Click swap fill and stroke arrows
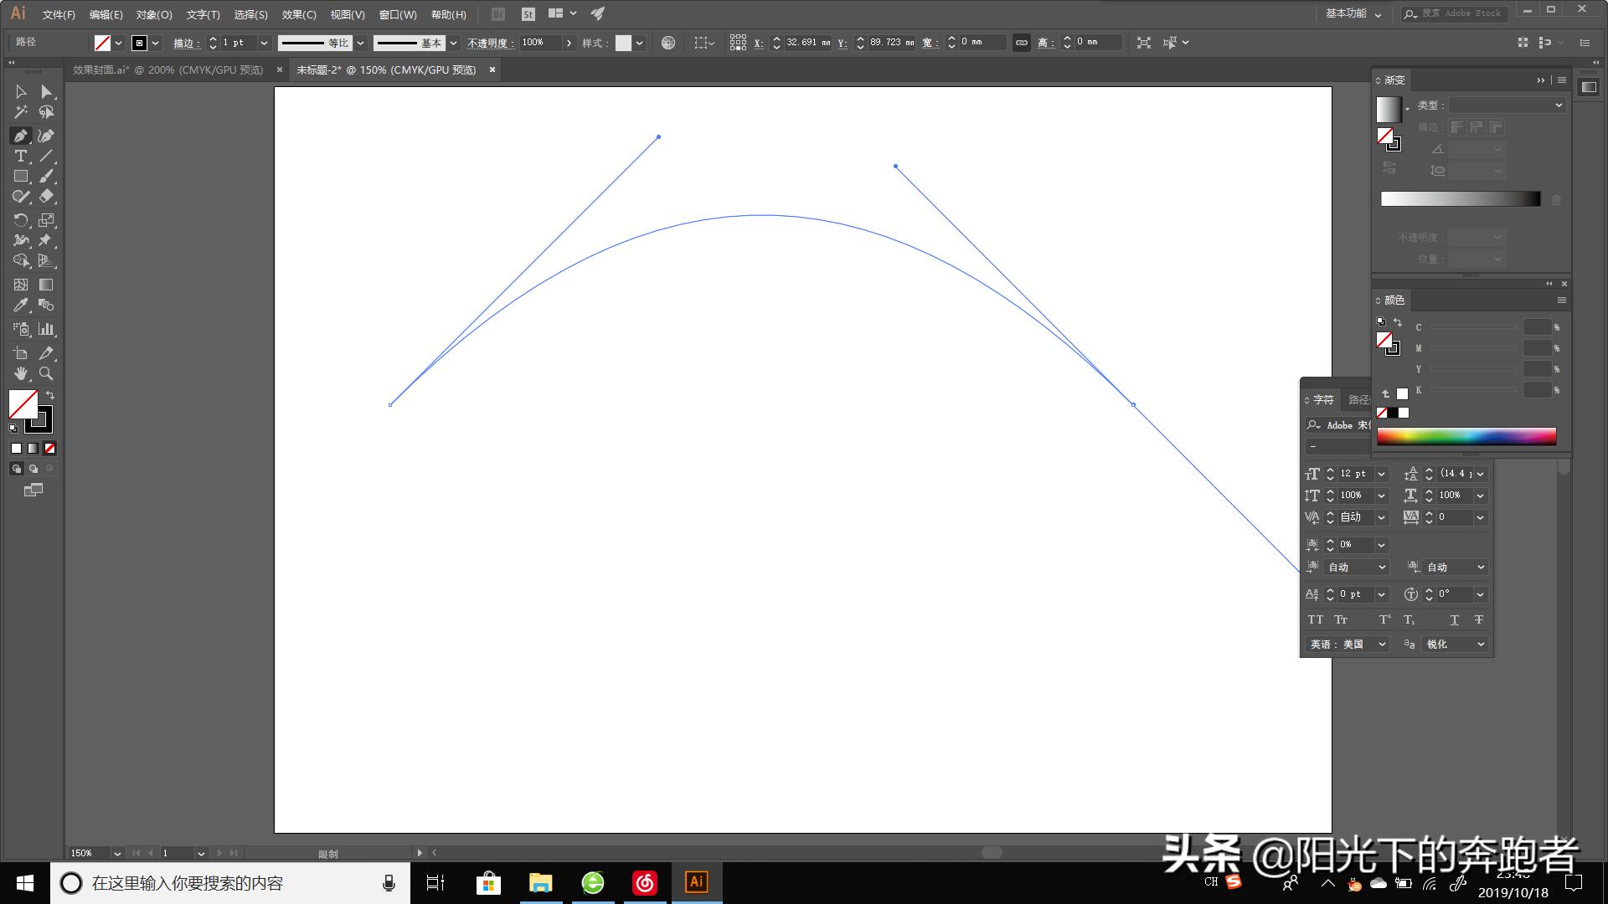 (x=49, y=394)
